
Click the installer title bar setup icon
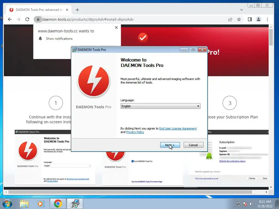tap(74, 50)
